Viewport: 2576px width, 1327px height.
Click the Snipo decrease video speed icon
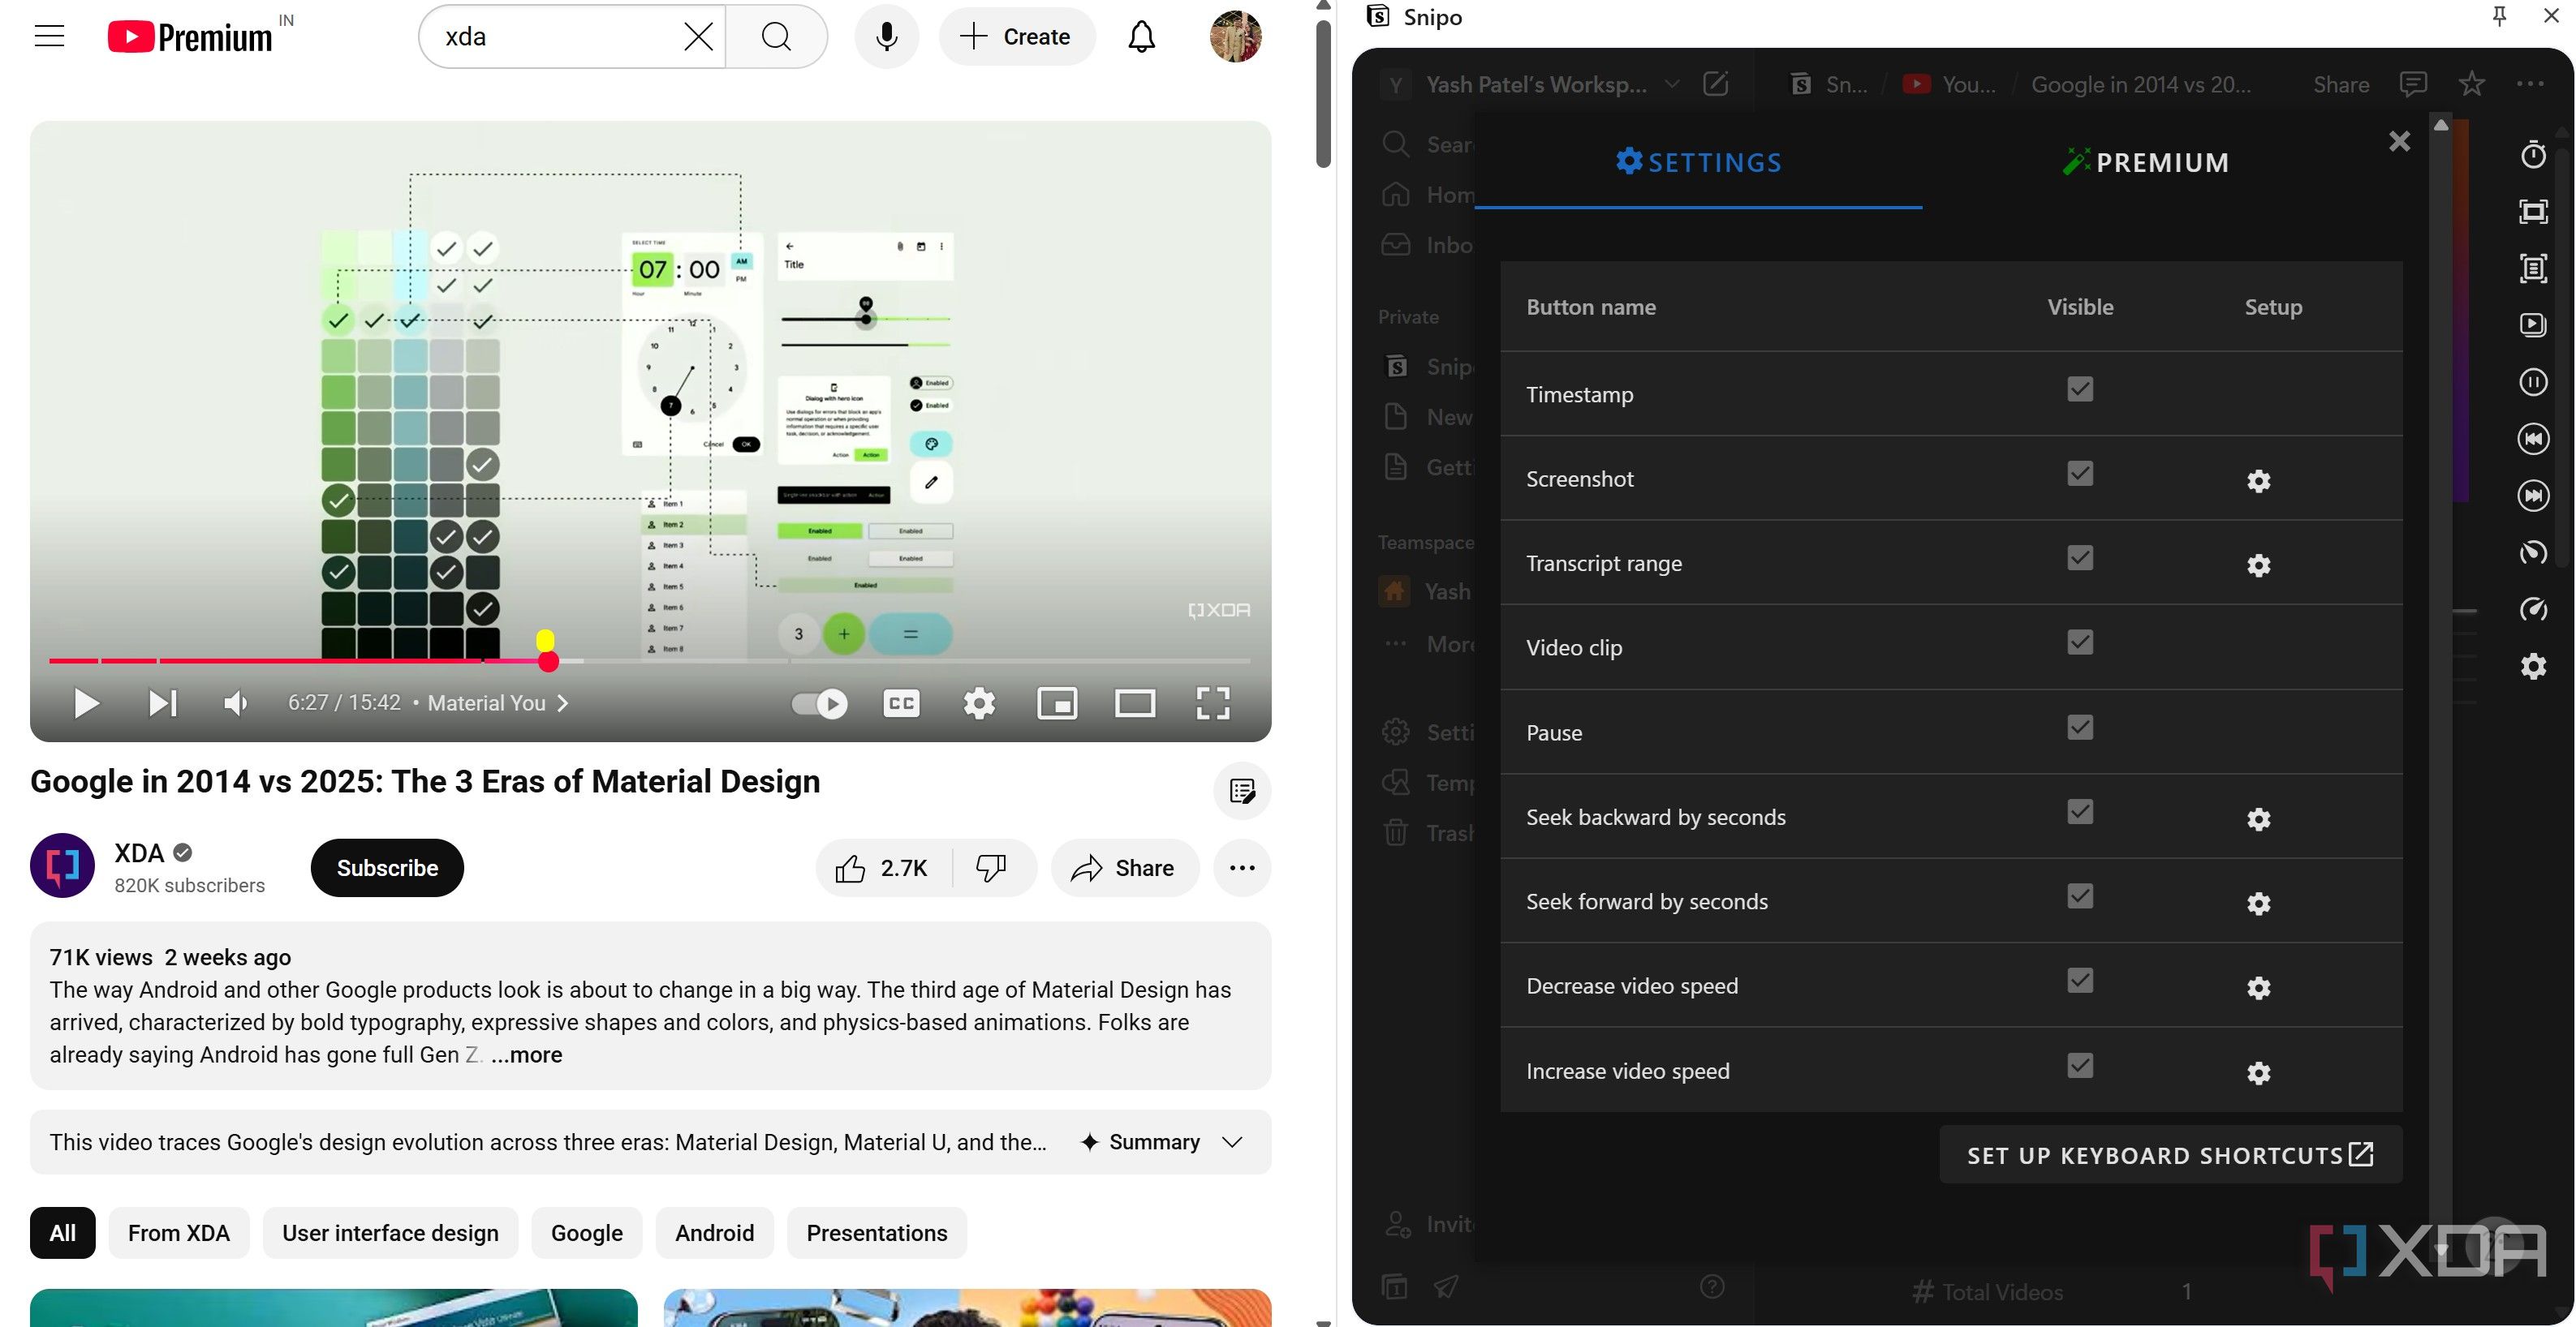2533,552
